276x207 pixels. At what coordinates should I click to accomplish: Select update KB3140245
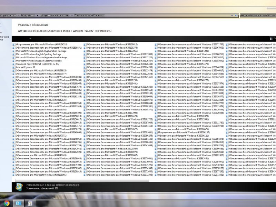(40, 155)
